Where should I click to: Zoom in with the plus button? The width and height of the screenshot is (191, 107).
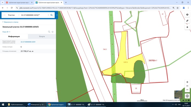[187, 82]
